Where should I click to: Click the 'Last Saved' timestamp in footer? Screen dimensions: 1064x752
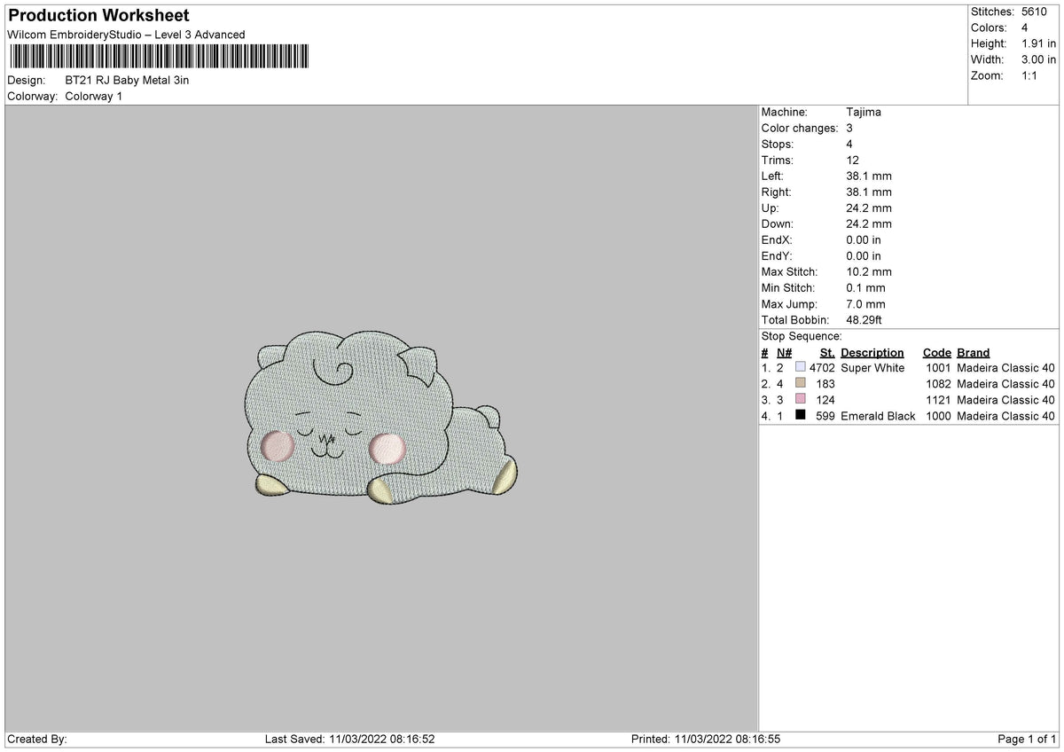point(349,739)
